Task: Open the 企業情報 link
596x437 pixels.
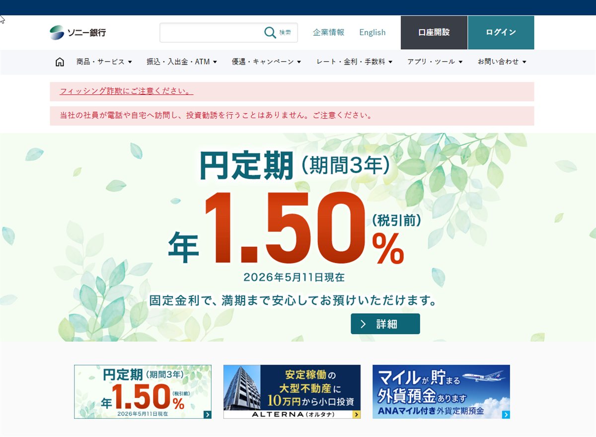Action: [328, 32]
